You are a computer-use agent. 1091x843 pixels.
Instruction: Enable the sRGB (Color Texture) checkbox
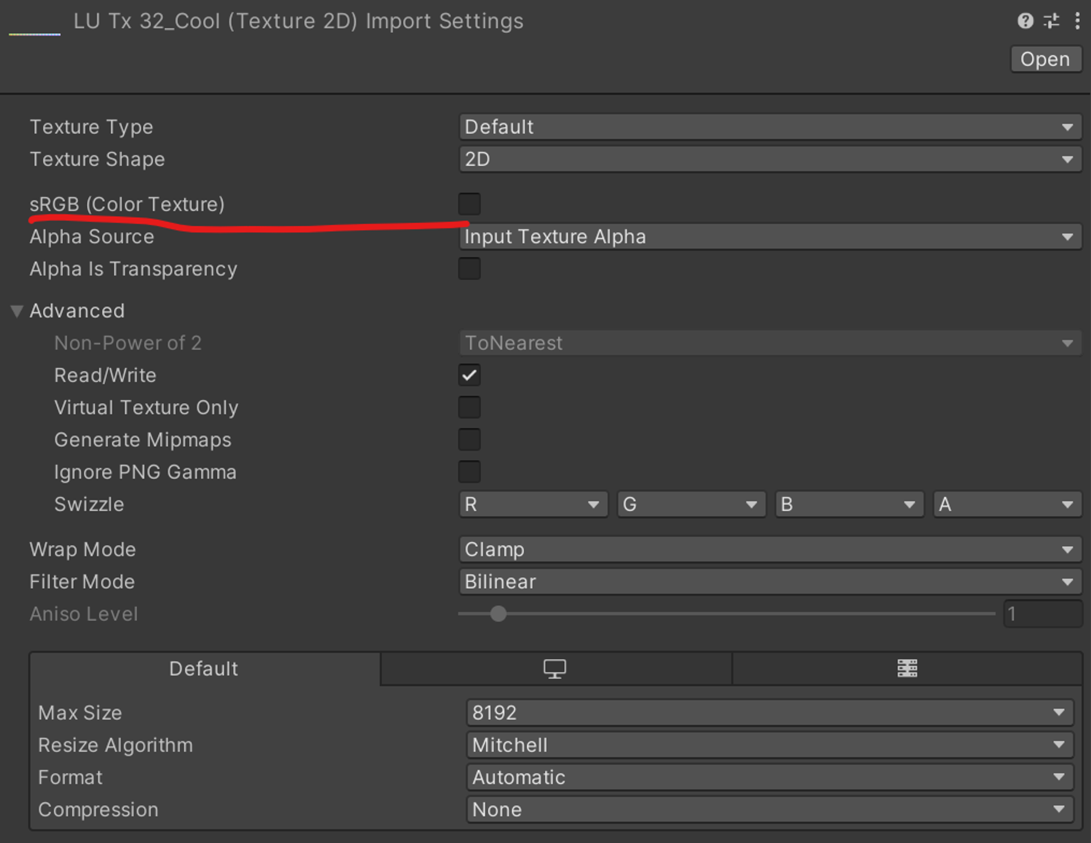(x=469, y=204)
